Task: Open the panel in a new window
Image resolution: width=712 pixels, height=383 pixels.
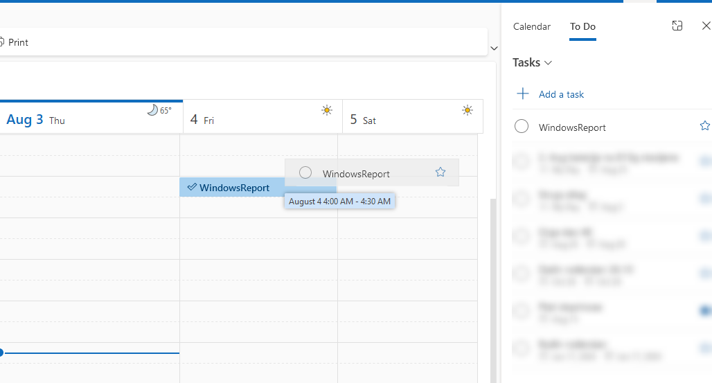Action: tap(677, 26)
